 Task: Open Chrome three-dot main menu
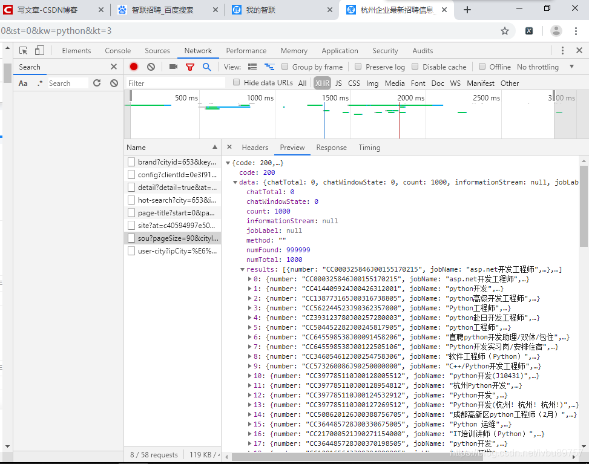pos(576,31)
